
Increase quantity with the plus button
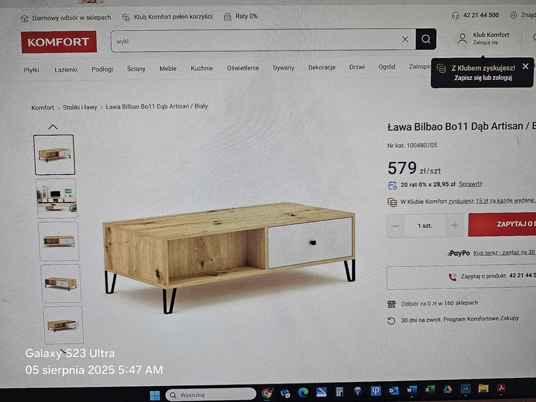(454, 225)
